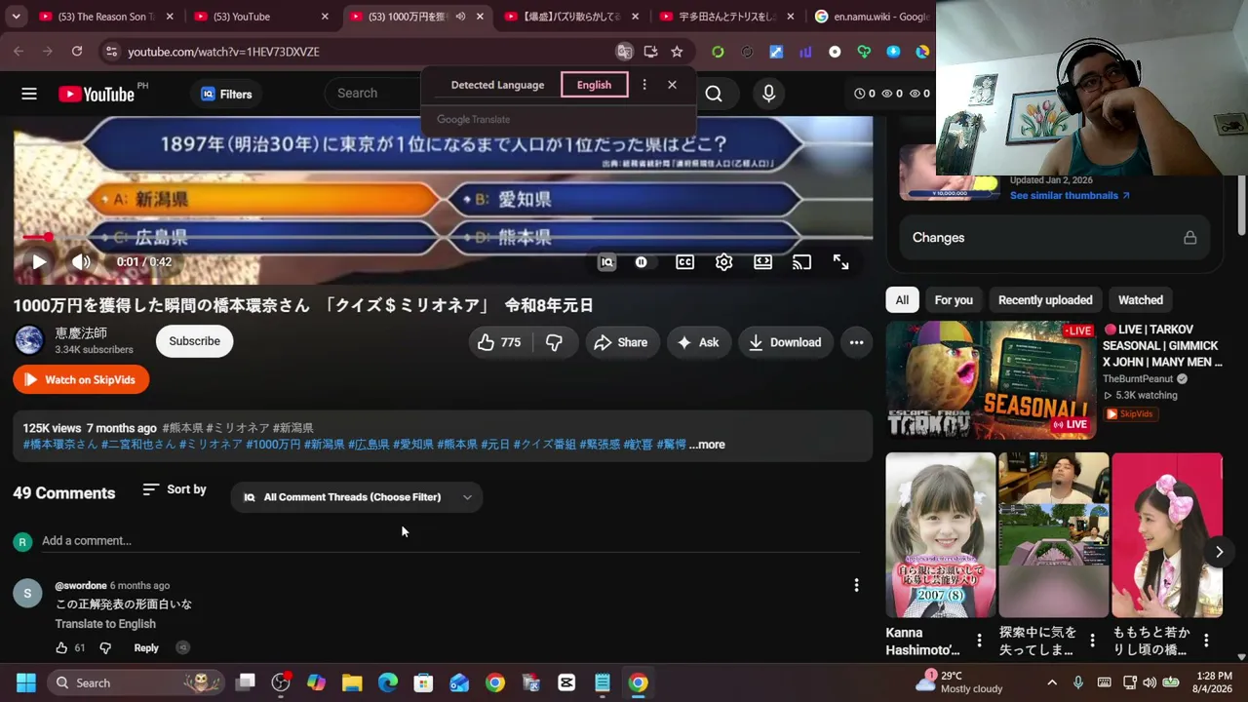Viewport: 1248px width, 702px height.
Task: Switch to the 宇多田さんとテトリス tab
Action: (x=726, y=17)
